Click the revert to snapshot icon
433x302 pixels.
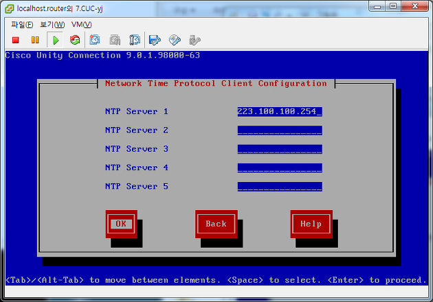click(x=115, y=40)
